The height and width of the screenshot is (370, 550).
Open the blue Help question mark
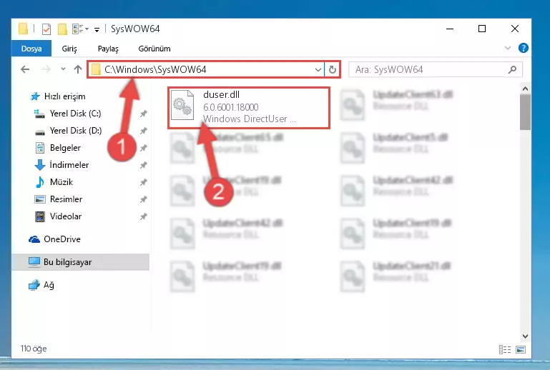click(523, 48)
